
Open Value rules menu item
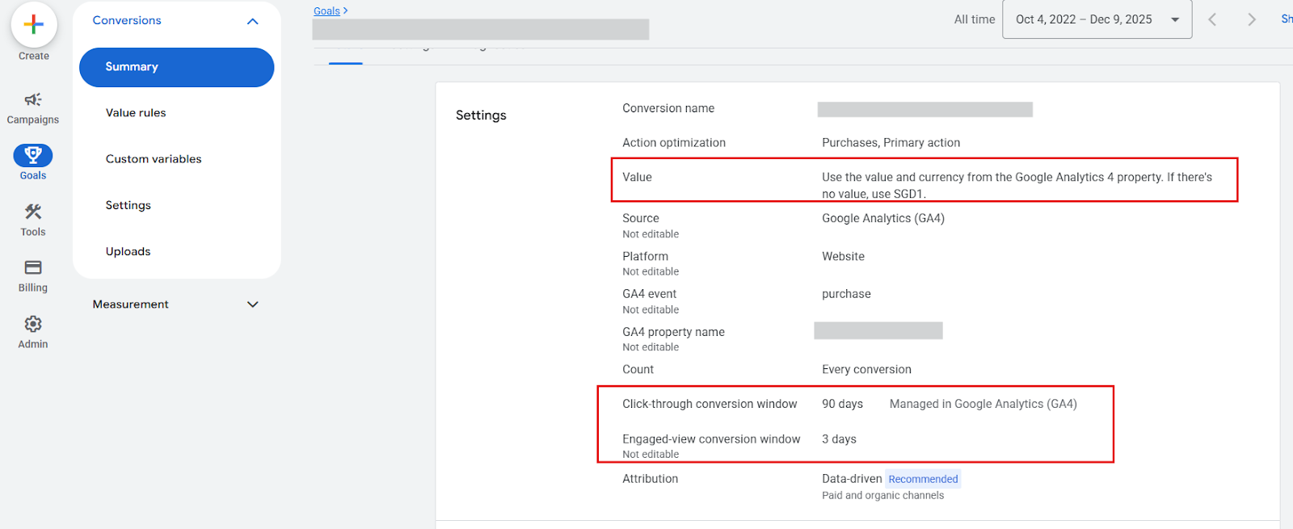click(136, 113)
